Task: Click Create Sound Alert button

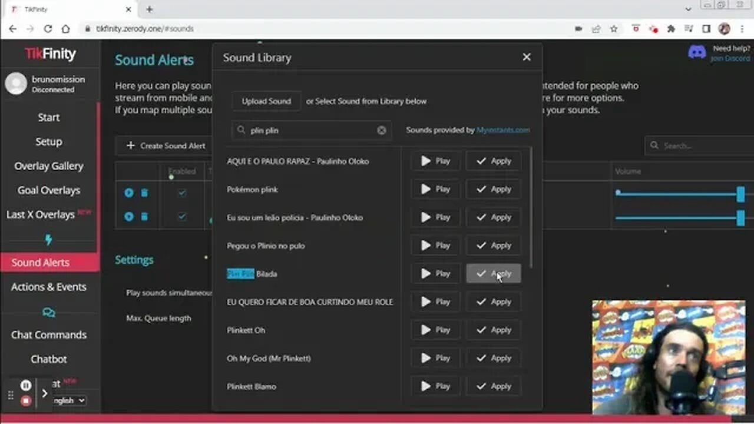Action: click(167, 145)
